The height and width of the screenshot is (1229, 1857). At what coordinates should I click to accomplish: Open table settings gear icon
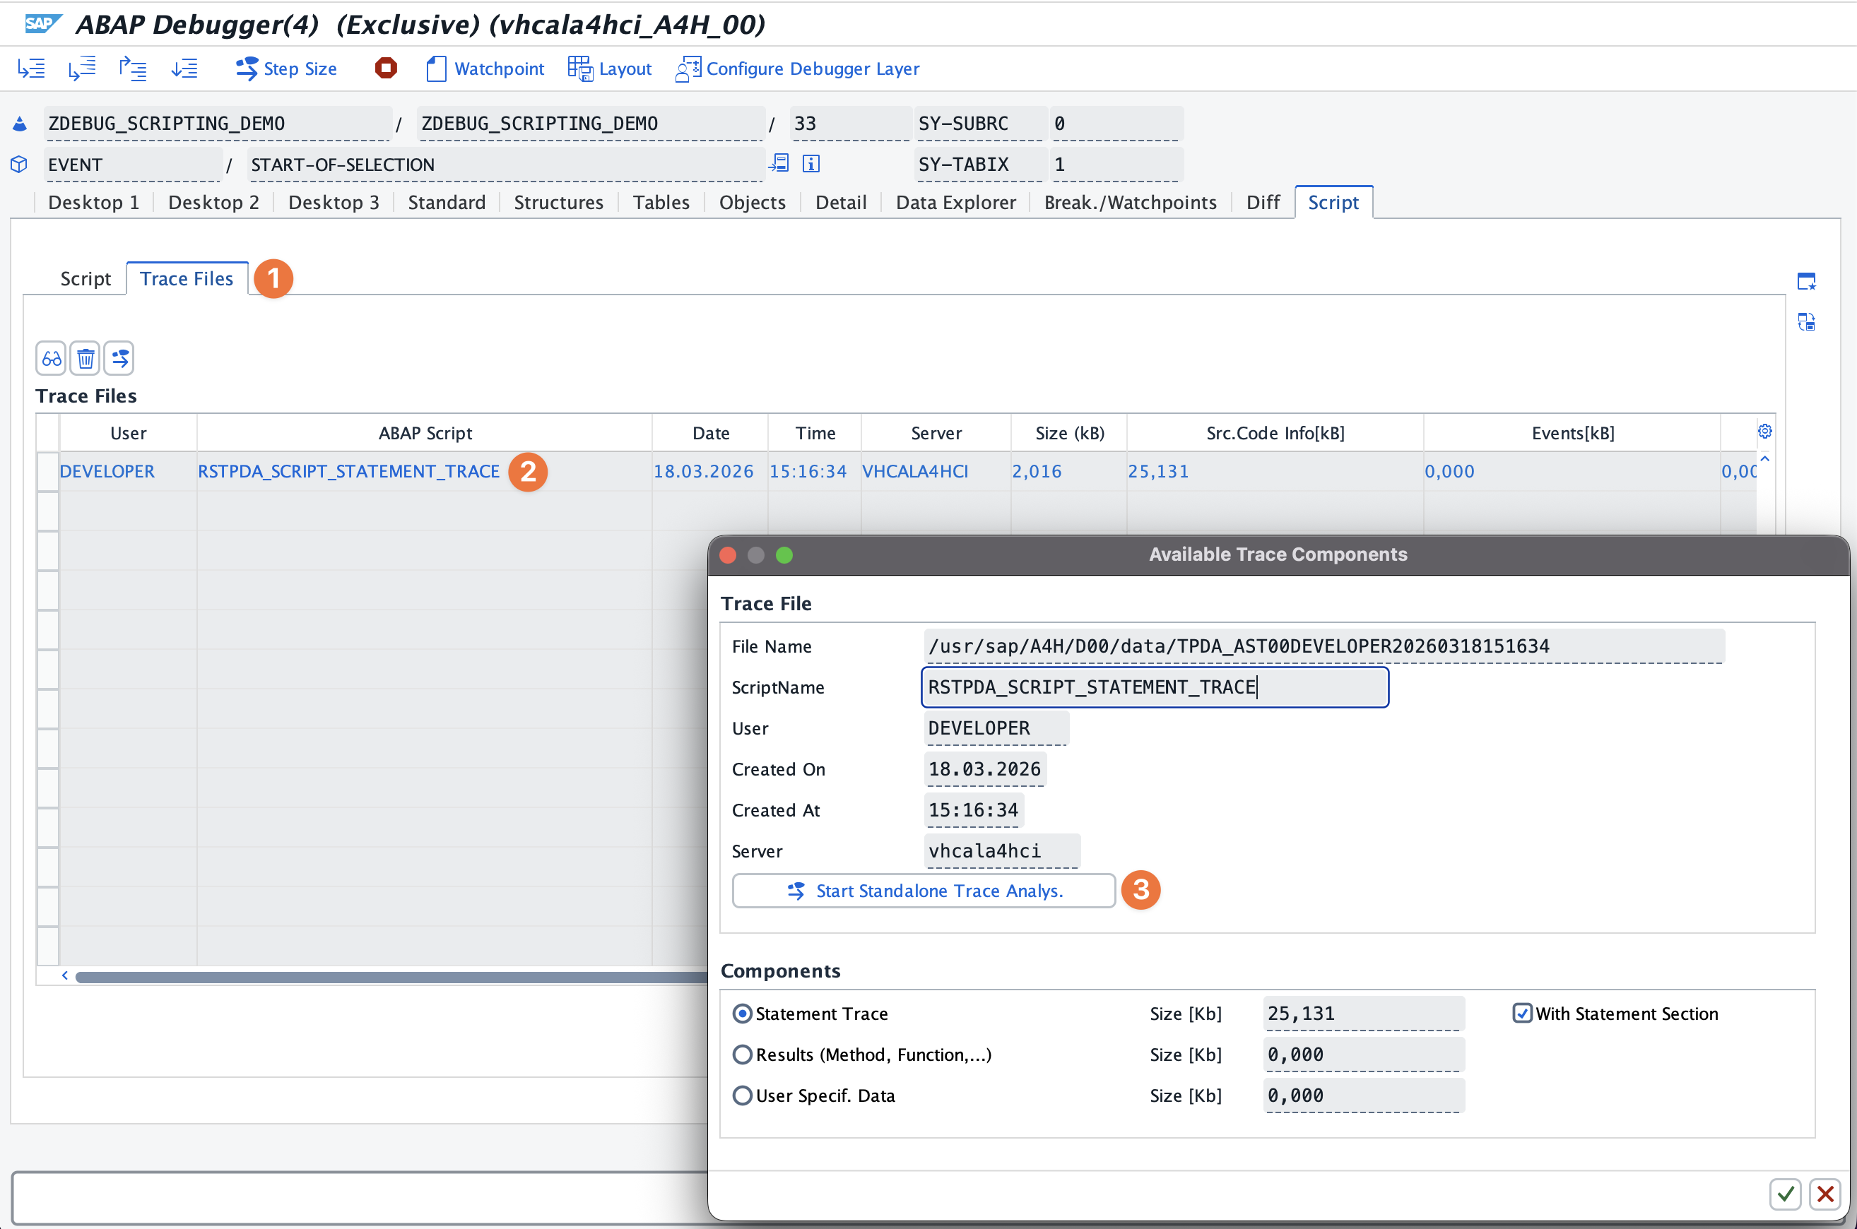point(1764,431)
